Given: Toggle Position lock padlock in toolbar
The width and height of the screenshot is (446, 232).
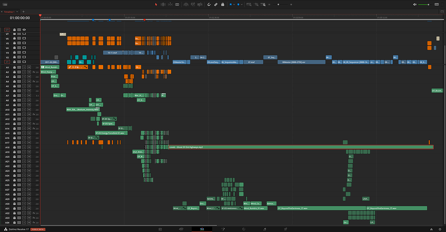Looking at the screenshot, I should (223, 5).
